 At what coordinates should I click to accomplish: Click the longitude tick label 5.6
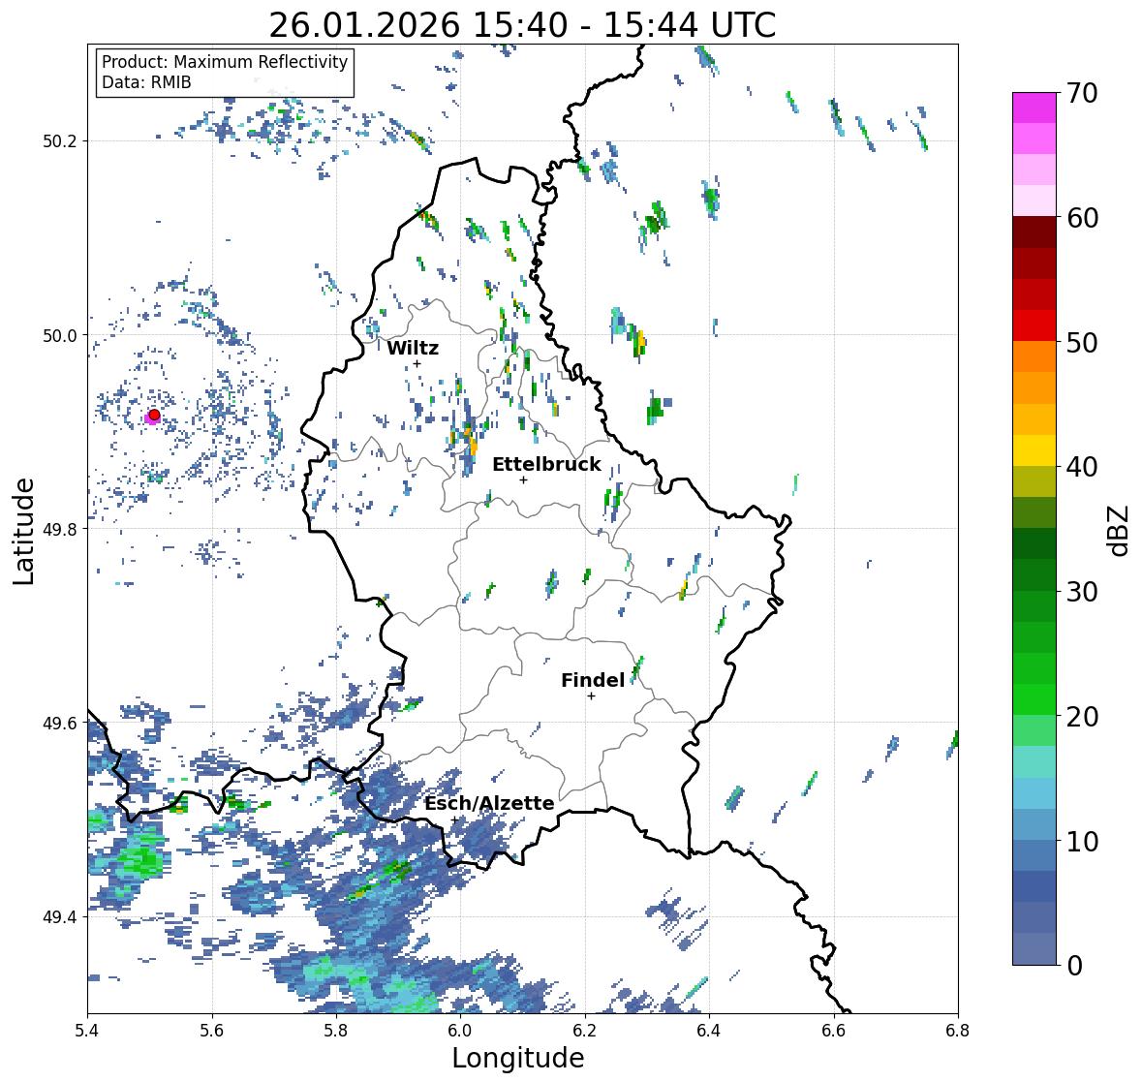212,1031
